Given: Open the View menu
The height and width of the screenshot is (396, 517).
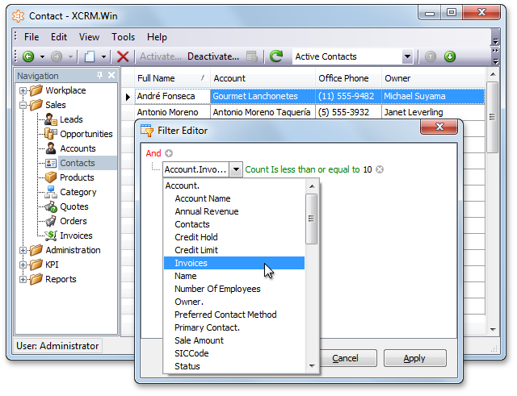Looking at the screenshot, I should pos(89,37).
